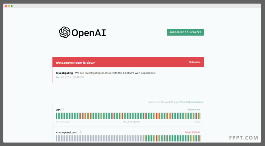Click the API component name

coord(58,110)
